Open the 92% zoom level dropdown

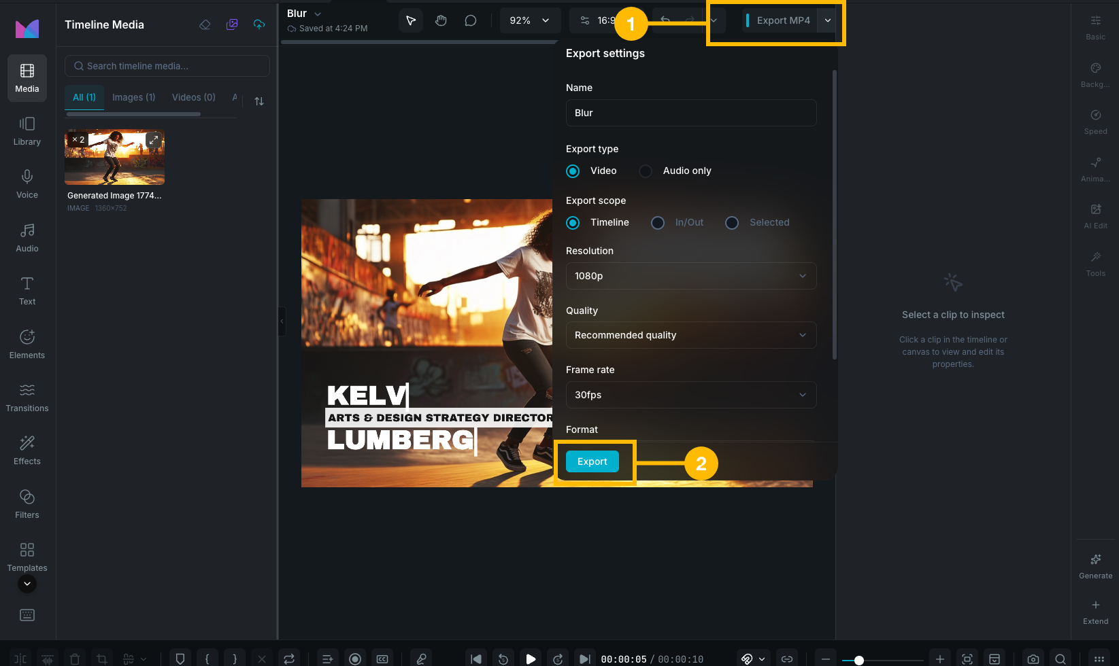[x=530, y=20]
